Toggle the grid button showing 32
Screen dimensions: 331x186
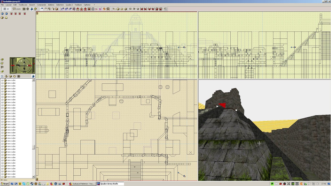(6, 9)
